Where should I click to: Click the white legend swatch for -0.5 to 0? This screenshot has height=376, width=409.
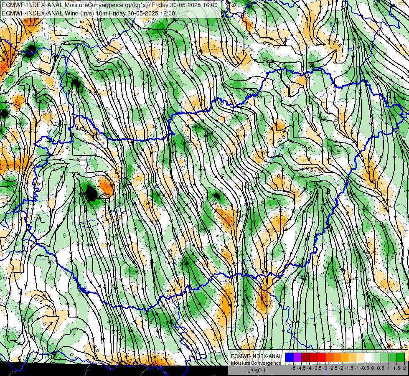coord(369,357)
